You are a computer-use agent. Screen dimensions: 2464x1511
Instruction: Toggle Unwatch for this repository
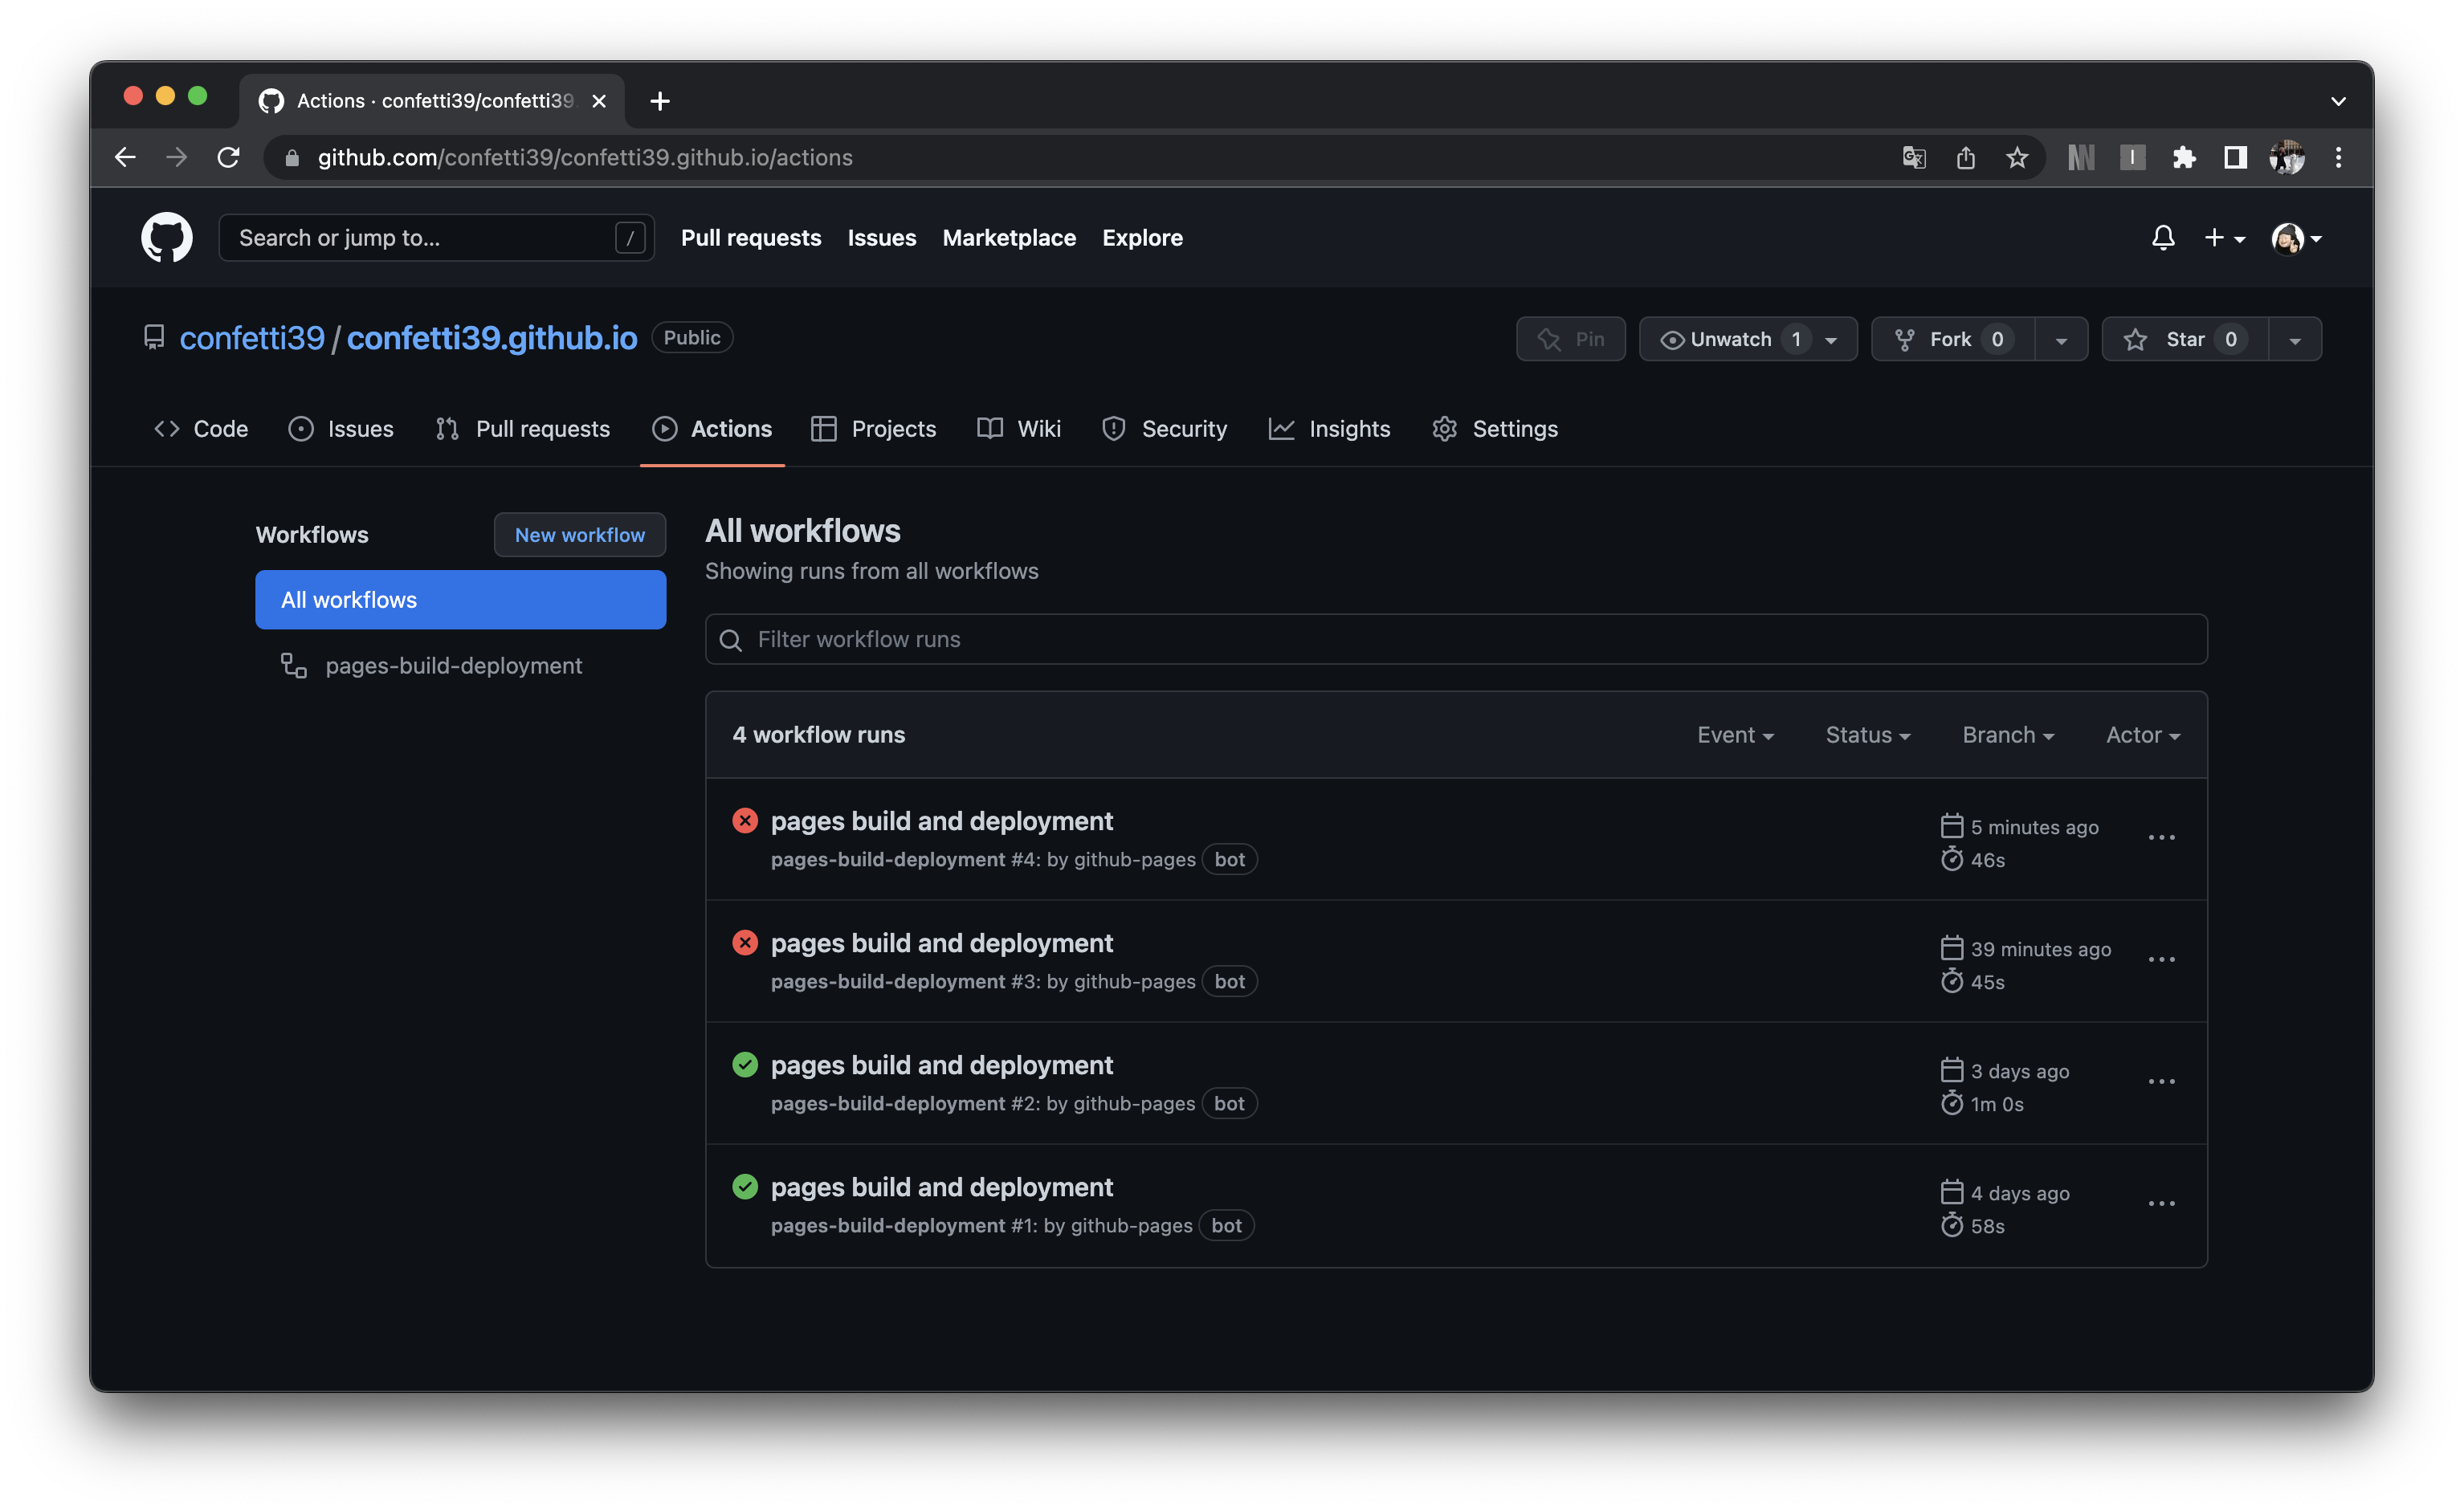pos(1730,339)
